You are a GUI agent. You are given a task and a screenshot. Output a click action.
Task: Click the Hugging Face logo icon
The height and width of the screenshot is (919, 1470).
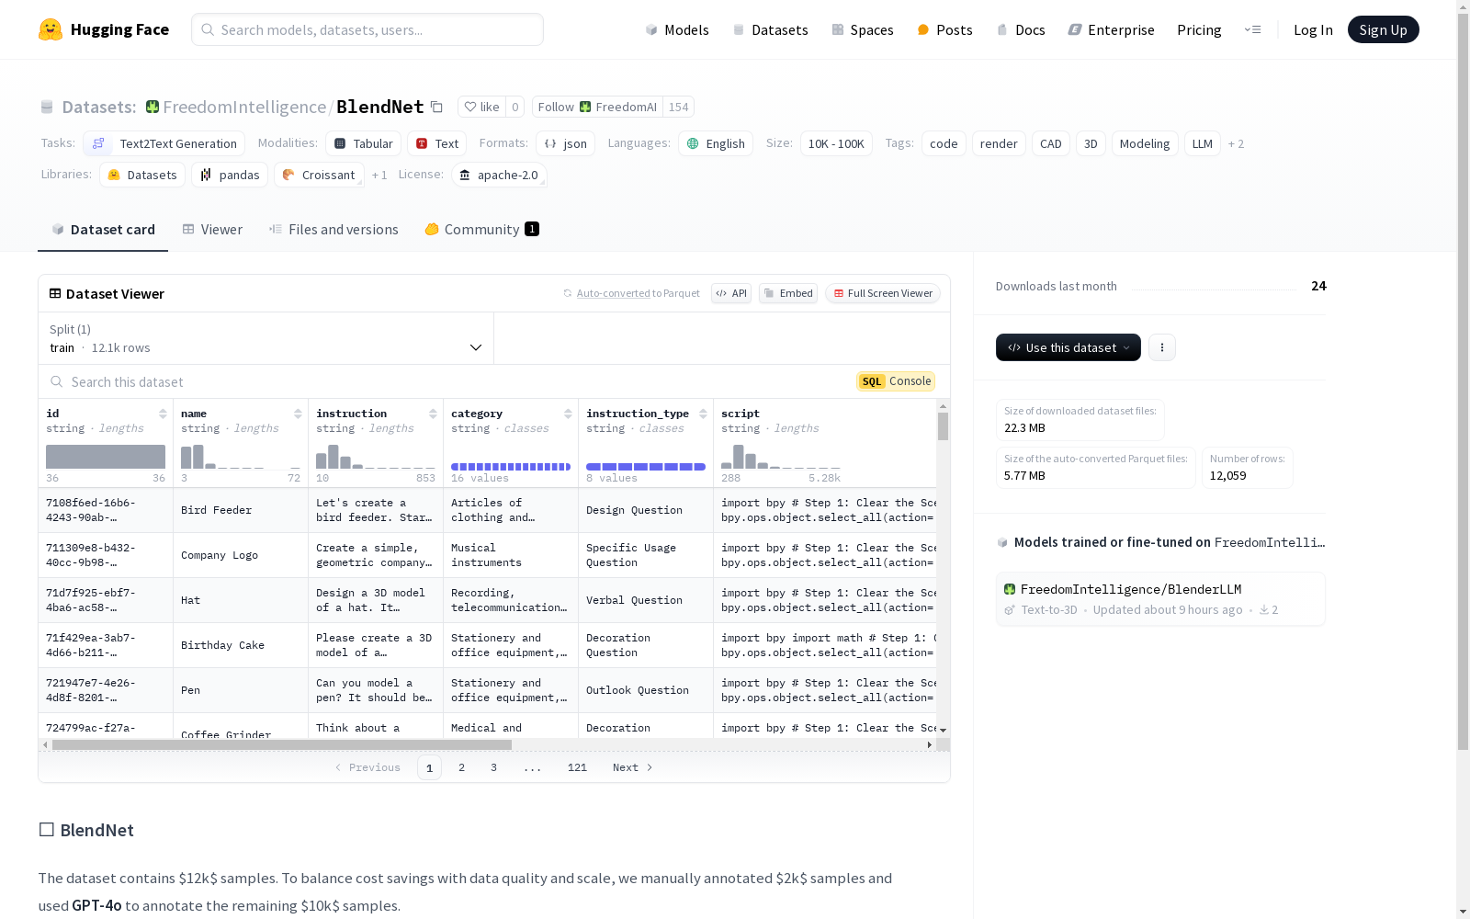[x=51, y=29]
